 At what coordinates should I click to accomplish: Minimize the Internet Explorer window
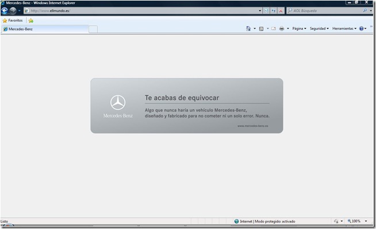point(350,2)
